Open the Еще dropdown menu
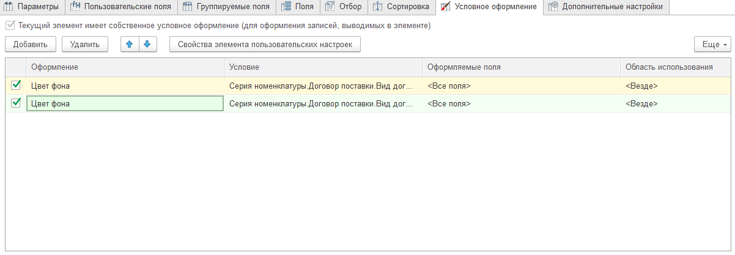This screenshot has height=255, width=735. click(x=712, y=45)
